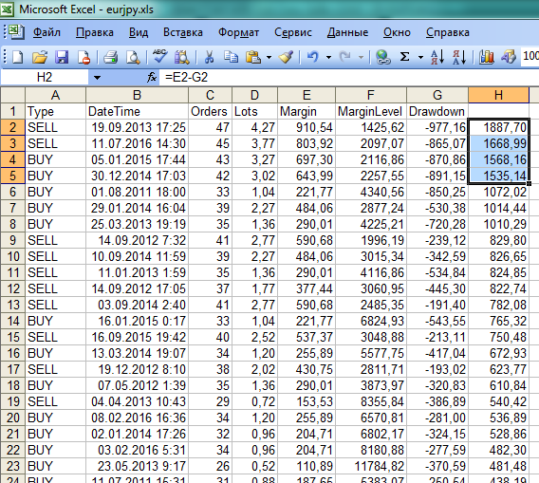
Task: Select column G header
Action: pyautogui.click(x=437, y=95)
